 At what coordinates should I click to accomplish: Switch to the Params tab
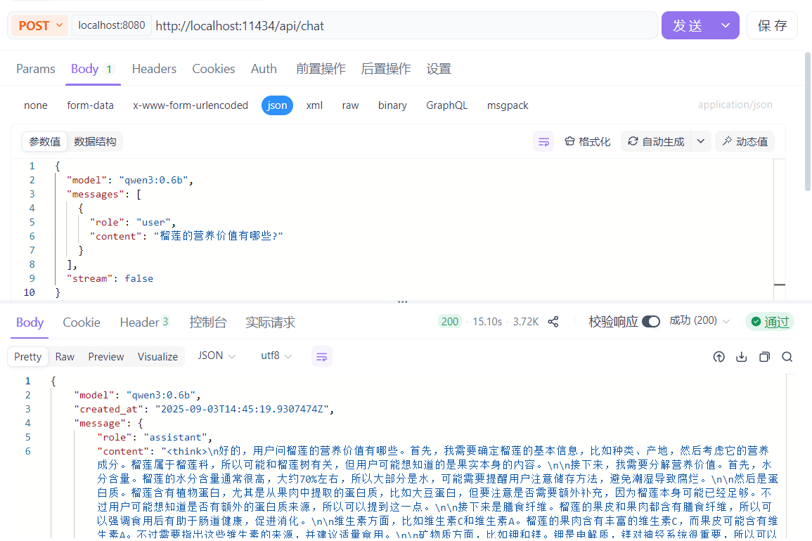[36, 69]
